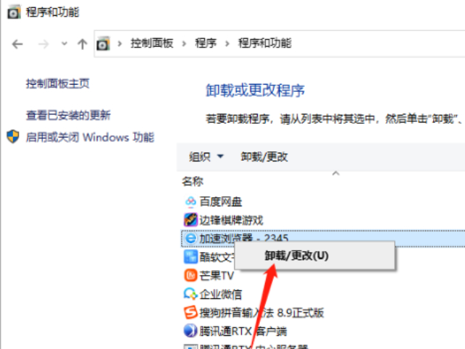Go up one level with the Up arrow
Viewport: 465px width, 349px height.
[x=82, y=44]
